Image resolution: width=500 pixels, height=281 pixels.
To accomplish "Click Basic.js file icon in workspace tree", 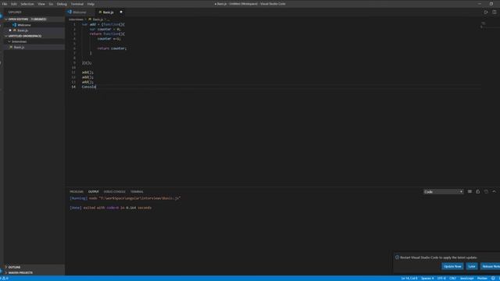I will tap(11, 47).
